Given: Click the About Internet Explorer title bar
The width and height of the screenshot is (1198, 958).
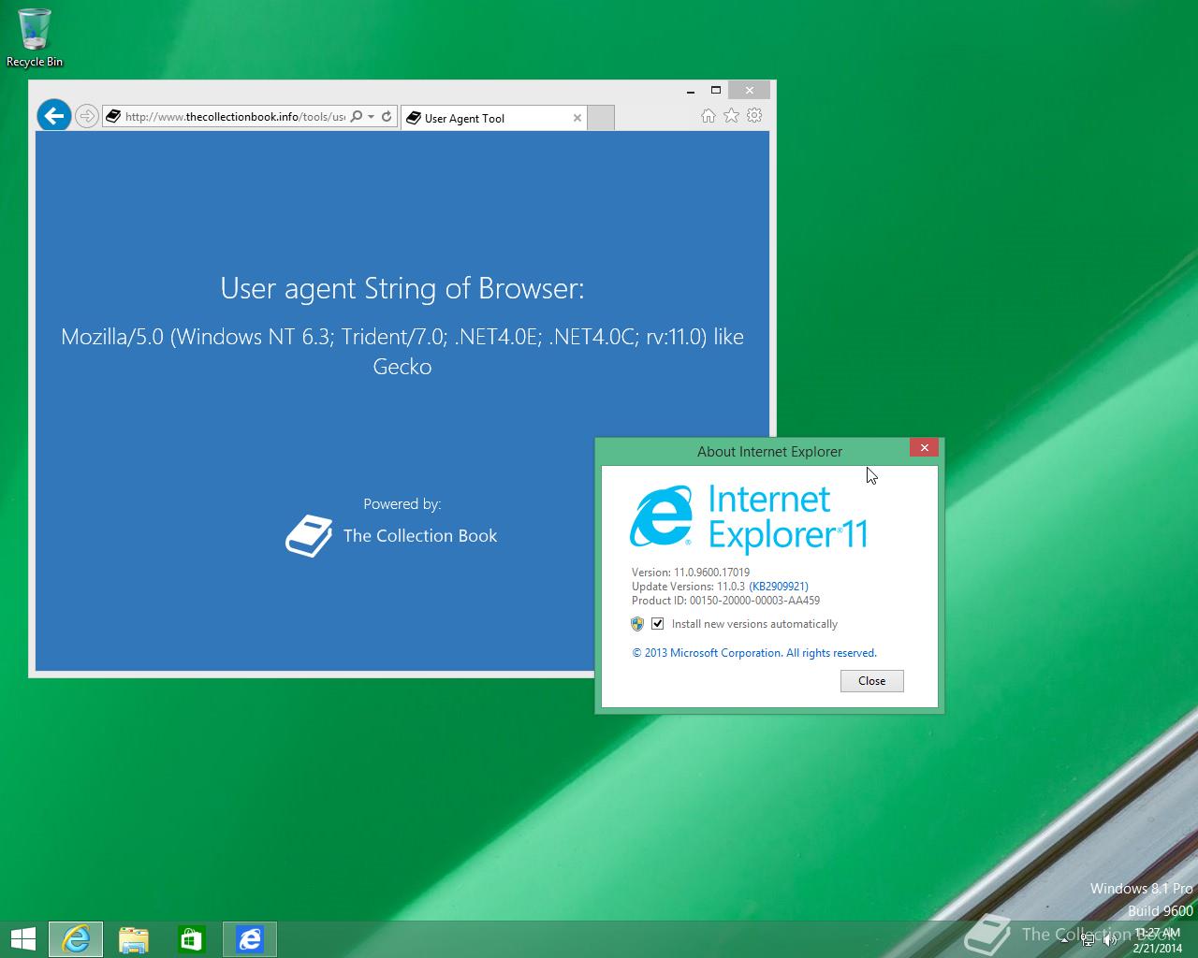Looking at the screenshot, I should pyautogui.click(x=769, y=451).
